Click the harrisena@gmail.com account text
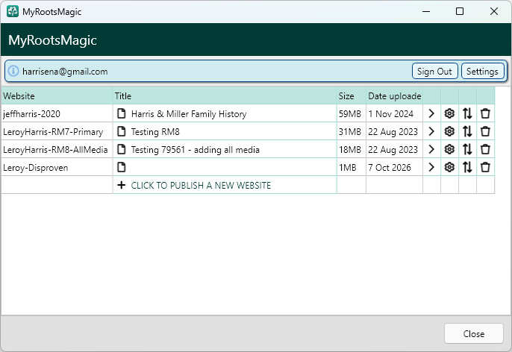This screenshot has width=512, height=352. pos(65,72)
